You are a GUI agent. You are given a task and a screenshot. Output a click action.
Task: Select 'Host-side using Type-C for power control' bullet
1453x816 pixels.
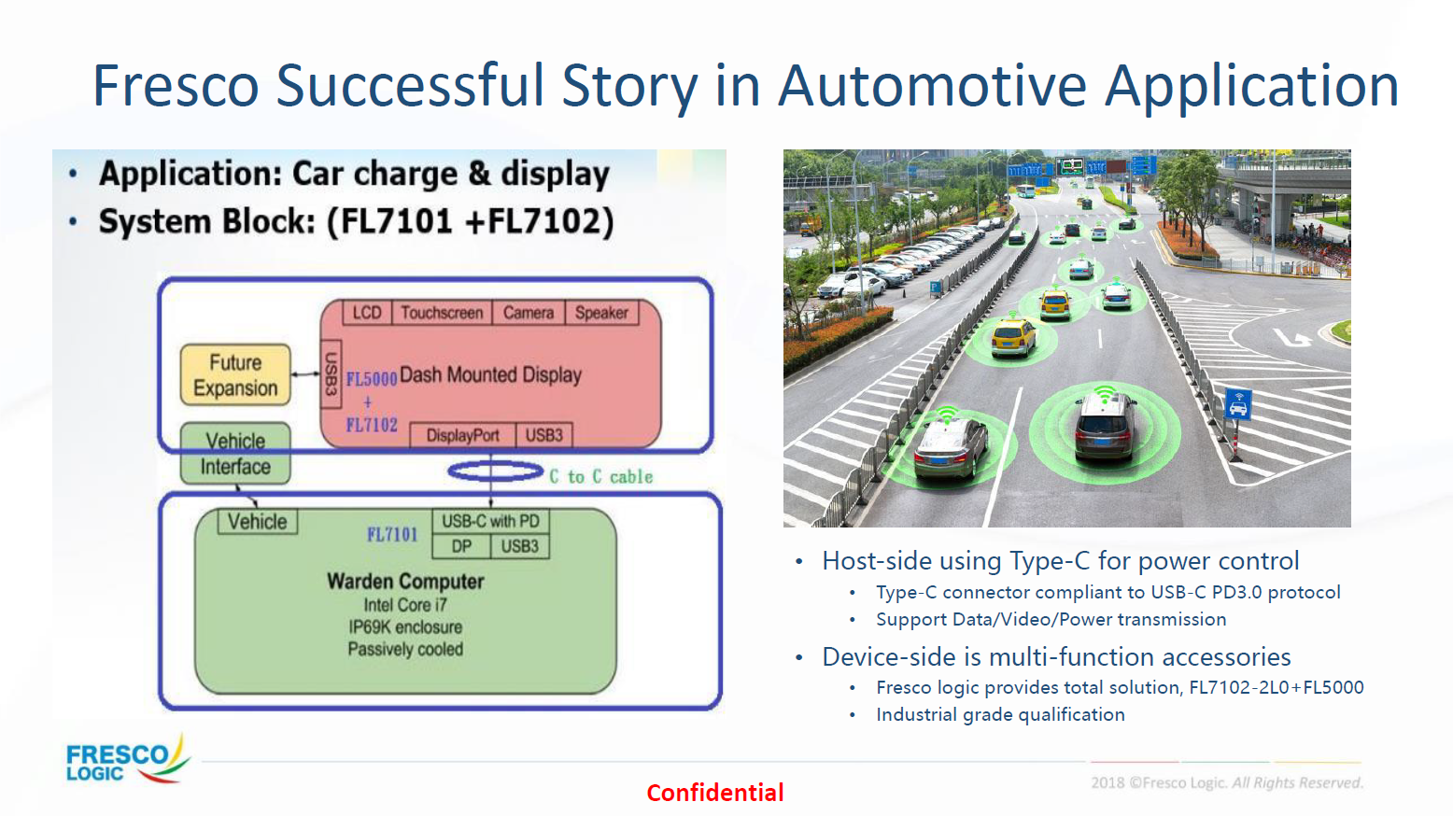click(1061, 561)
